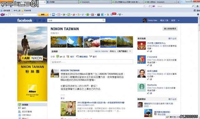Reload the page with the refresh icon
Image resolution: width=200 pixels, height=119 pixels.
[149, 6]
